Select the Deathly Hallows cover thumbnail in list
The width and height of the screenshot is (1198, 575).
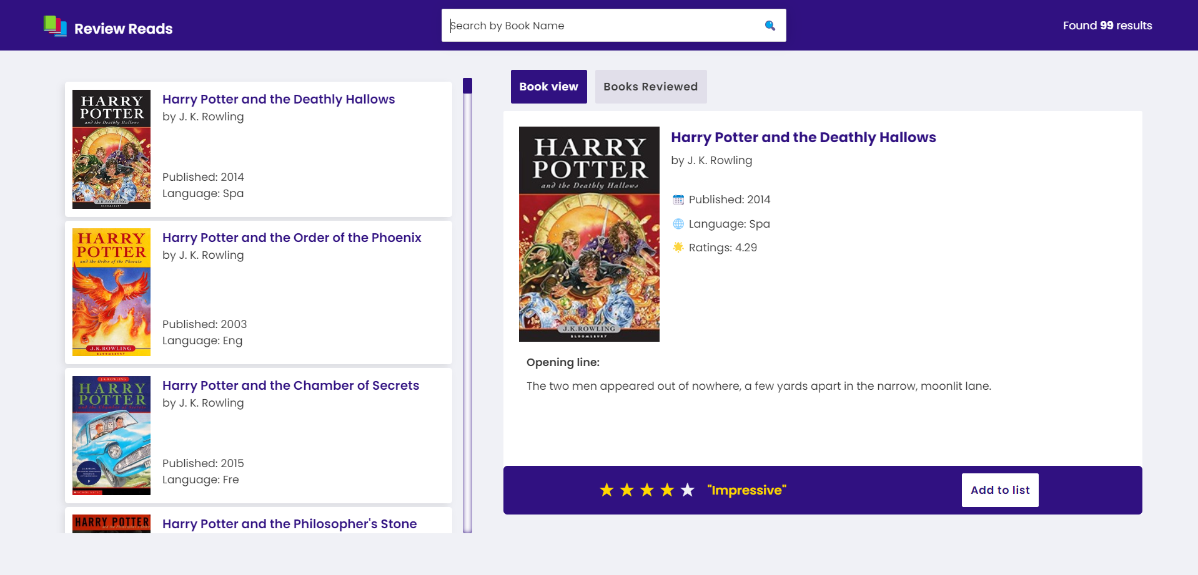point(111,149)
